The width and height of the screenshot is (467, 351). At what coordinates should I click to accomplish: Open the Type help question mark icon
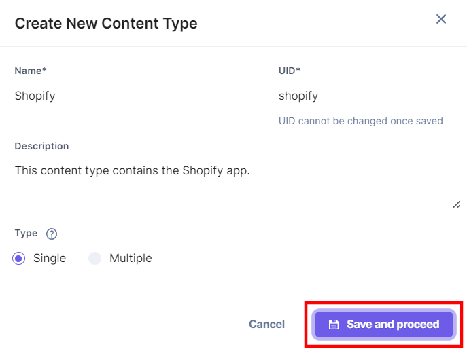(x=52, y=234)
